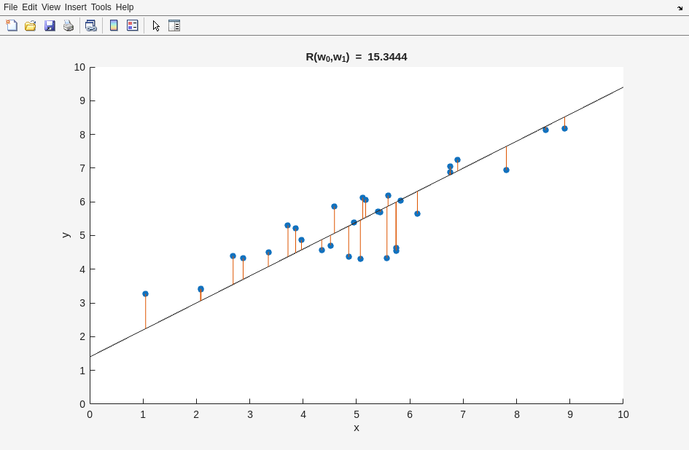This screenshot has width=689, height=450.
Task: Open the Property Inspector from the toolbar
Action: click(174, 25)
